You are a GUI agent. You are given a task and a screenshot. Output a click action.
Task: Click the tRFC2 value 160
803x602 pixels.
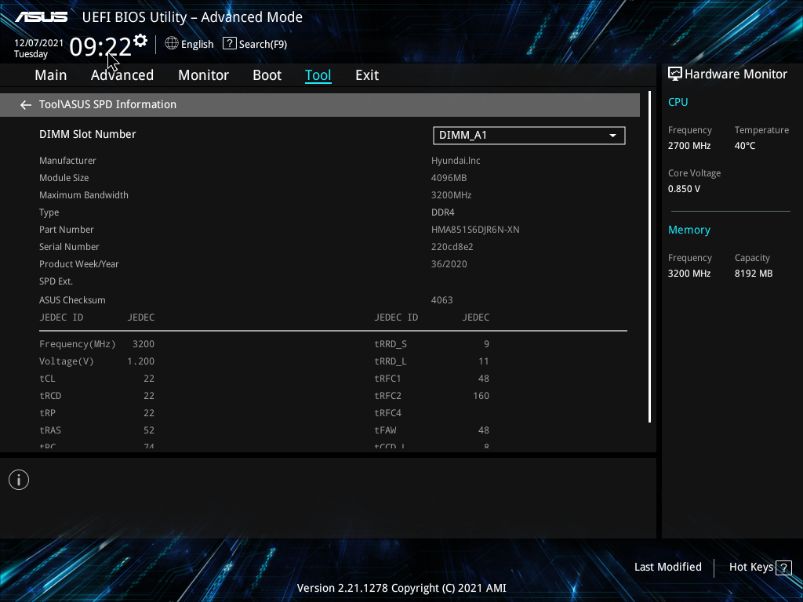[481, 396]
